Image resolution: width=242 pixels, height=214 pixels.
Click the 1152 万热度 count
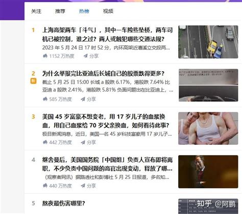pyautogui.click(x=62, y=56)
